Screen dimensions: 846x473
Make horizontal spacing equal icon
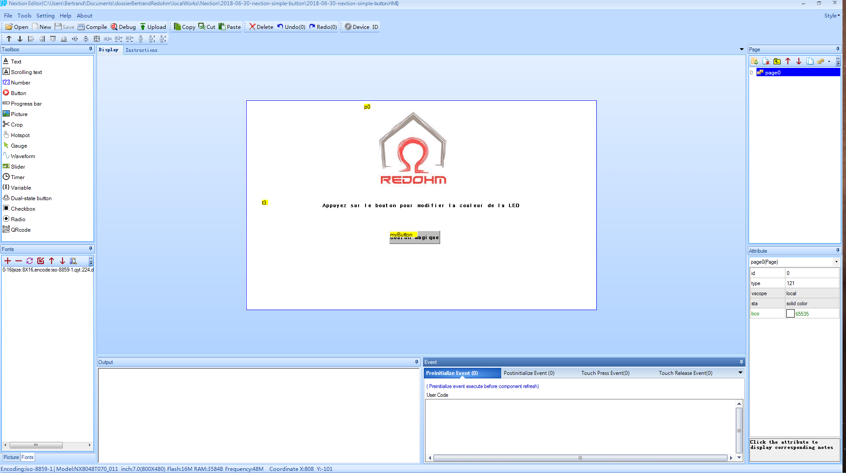(108, 39)
